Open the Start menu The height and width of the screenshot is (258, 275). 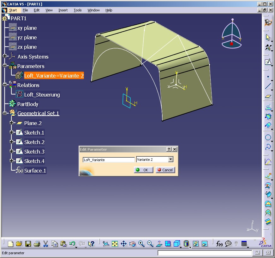pos(13,10)
